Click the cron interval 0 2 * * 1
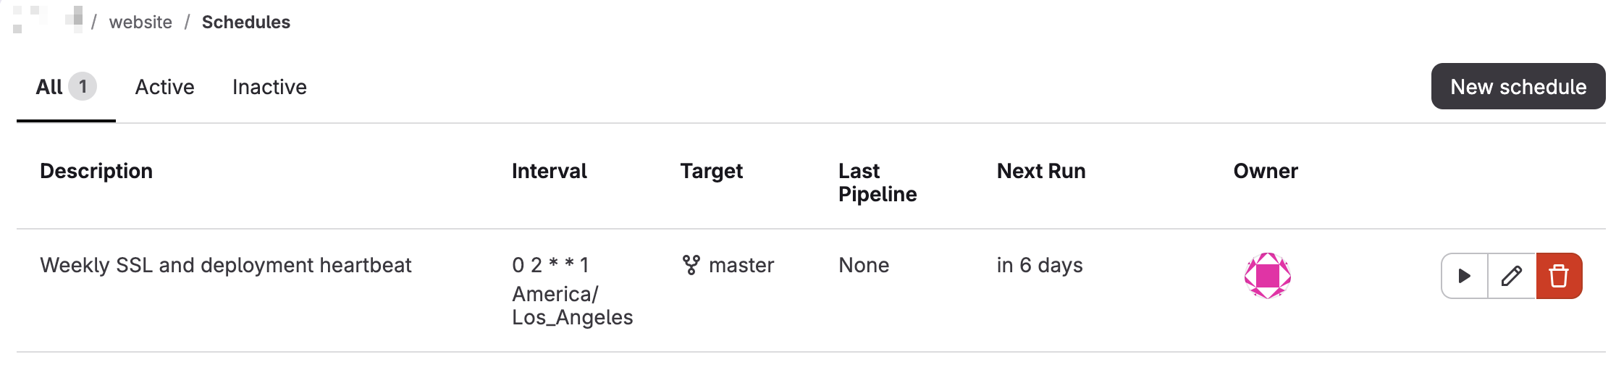 click(550, 265)
